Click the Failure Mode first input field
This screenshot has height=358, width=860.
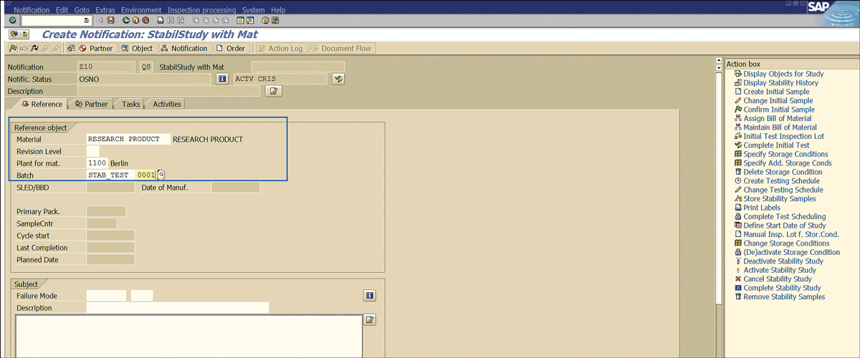(106, 296)
